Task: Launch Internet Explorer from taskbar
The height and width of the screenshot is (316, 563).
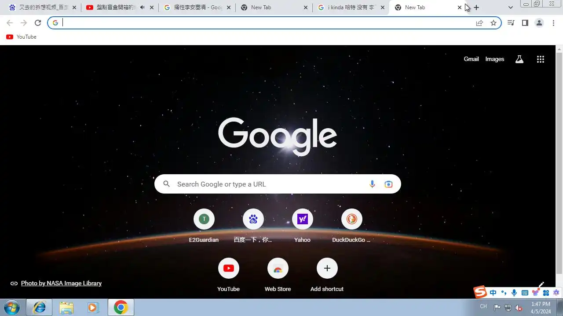Action: 39,308
